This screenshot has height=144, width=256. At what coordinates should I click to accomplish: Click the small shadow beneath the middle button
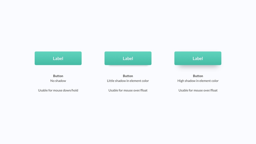pos(128,66)
